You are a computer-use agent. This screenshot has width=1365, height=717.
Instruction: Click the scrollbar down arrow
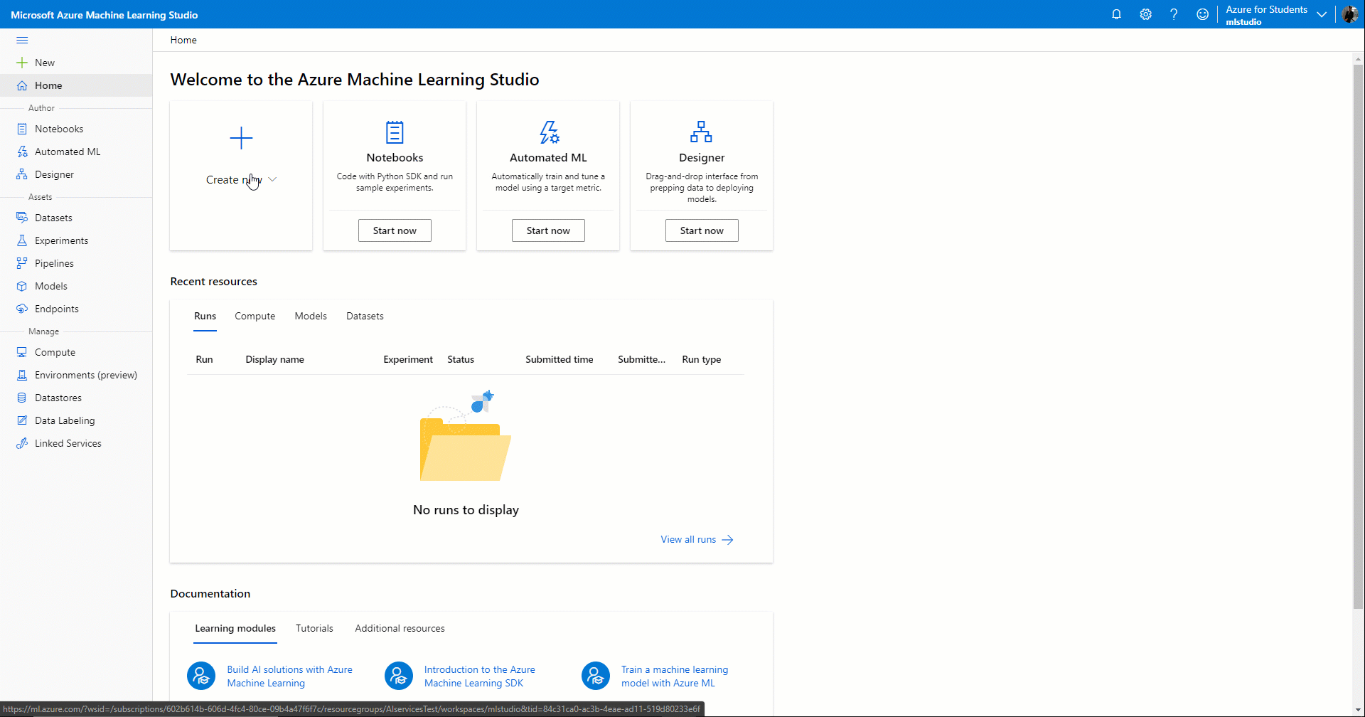click(1358, 709)
